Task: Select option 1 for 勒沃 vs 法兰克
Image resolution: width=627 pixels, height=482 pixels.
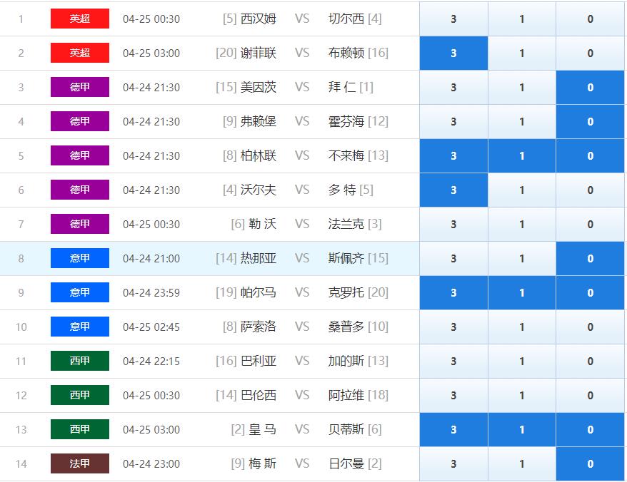Action: tap(522, 224)
